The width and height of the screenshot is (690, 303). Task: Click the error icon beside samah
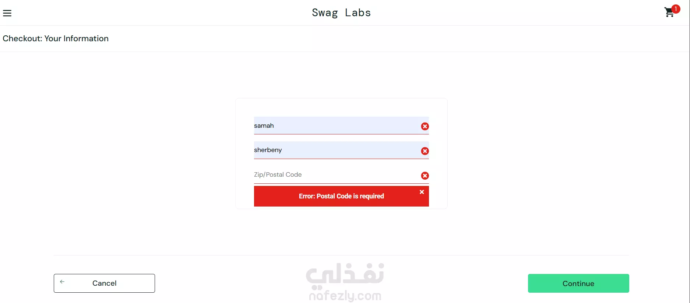[x=425, y=126]
